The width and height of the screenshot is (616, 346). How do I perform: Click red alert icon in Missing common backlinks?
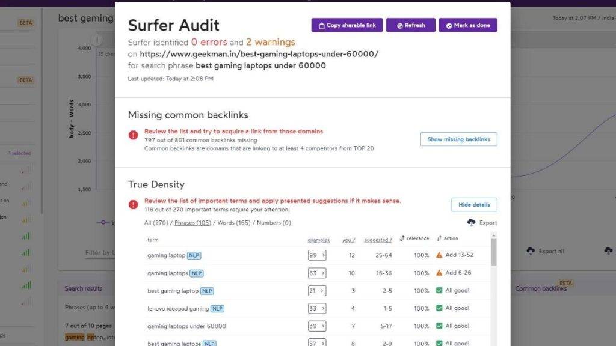coord(133,135)
